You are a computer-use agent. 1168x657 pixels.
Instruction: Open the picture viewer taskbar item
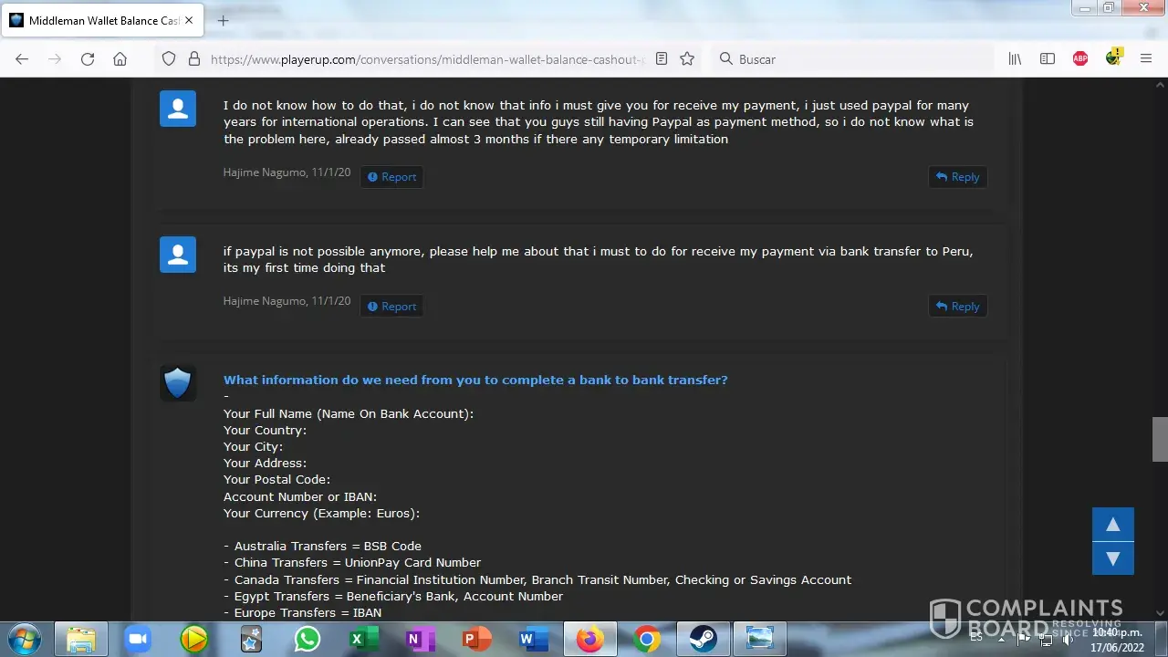click(x=760, y=639)
